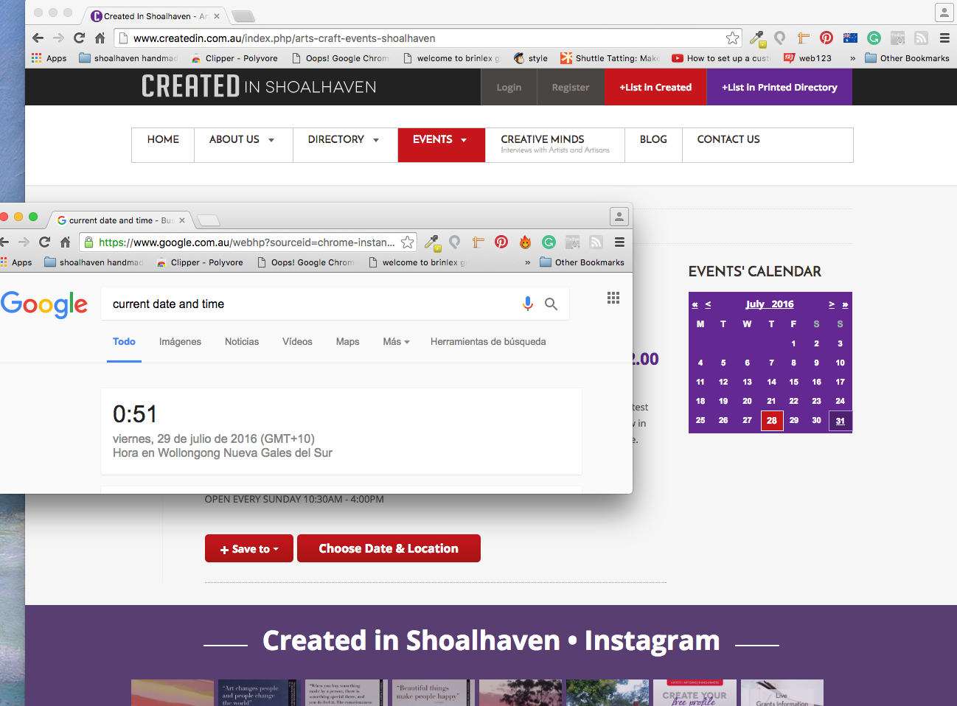Viewport: 957px width, 706px height.
Task: Open the Más dropdown in Google search
Action: pos(396,342)
